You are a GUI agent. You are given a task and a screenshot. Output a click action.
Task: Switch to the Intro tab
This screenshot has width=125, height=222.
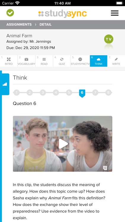coord(9,61)
